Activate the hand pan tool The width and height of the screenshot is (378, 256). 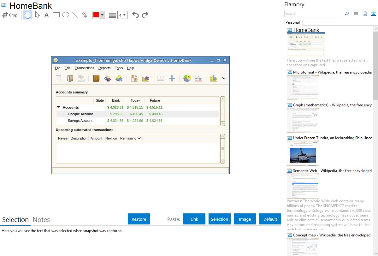(x=27, y=15)
